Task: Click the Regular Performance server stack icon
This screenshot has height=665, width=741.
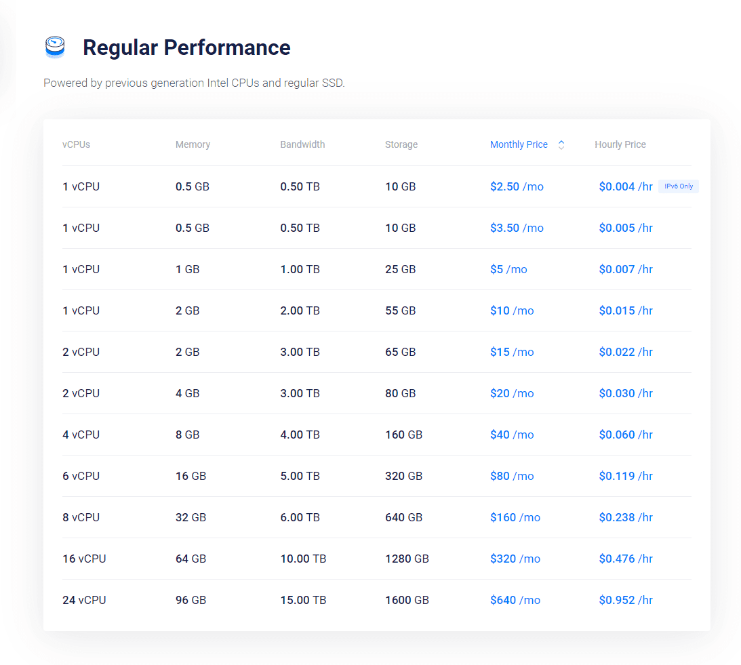Action: [55, 47]
